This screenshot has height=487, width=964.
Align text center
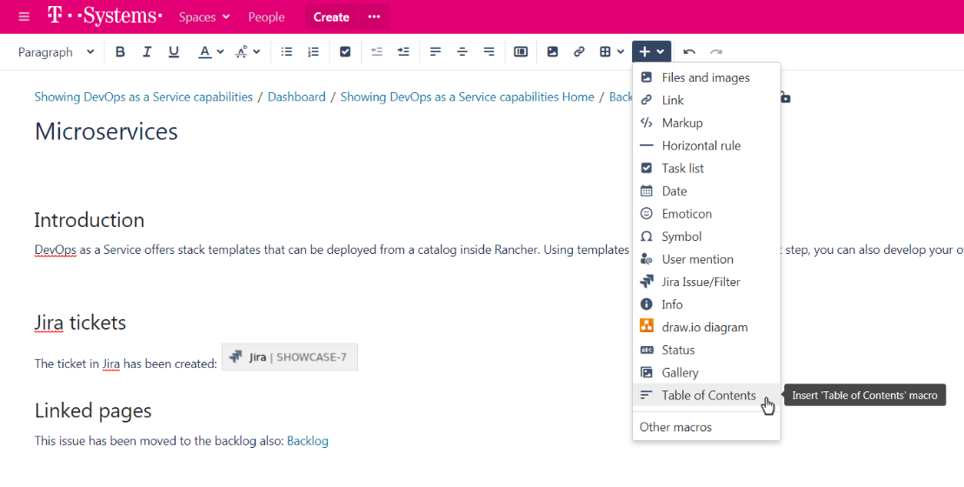point(462,52)
